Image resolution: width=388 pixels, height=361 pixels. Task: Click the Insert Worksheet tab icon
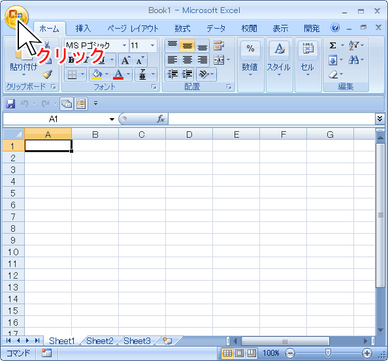tap(167, 341)
